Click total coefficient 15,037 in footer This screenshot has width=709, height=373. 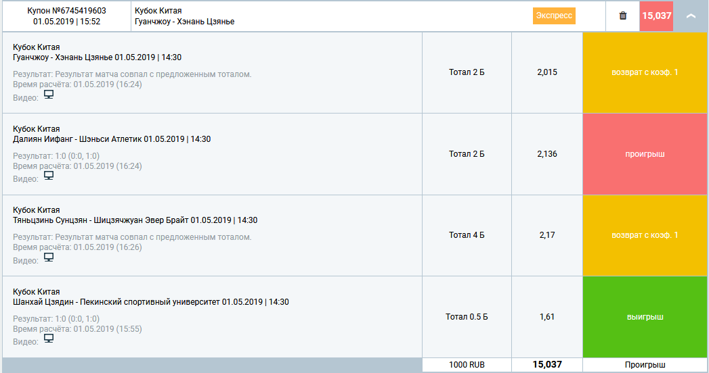(547, 364)
